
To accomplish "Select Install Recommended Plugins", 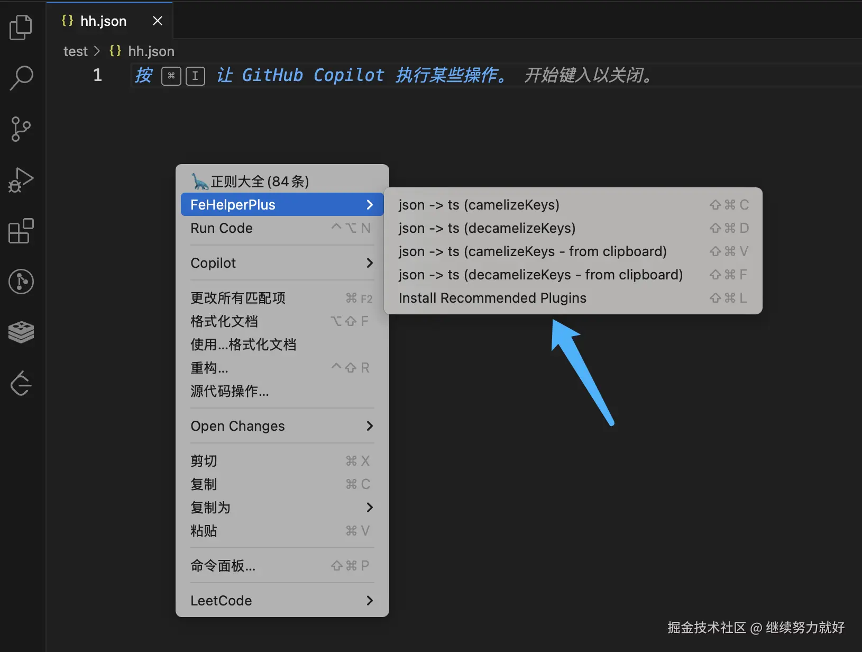I will (573, 298).
